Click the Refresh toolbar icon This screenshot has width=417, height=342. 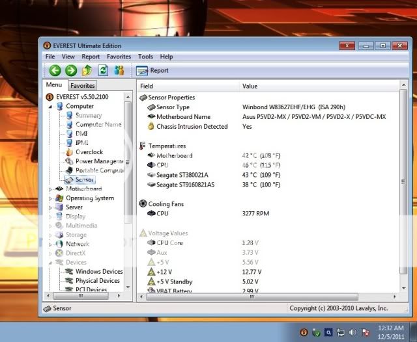pos(103,71)
